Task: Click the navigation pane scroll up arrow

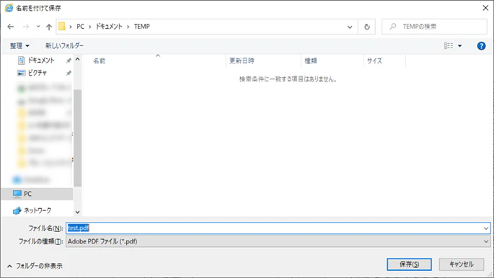Action: 77,60
